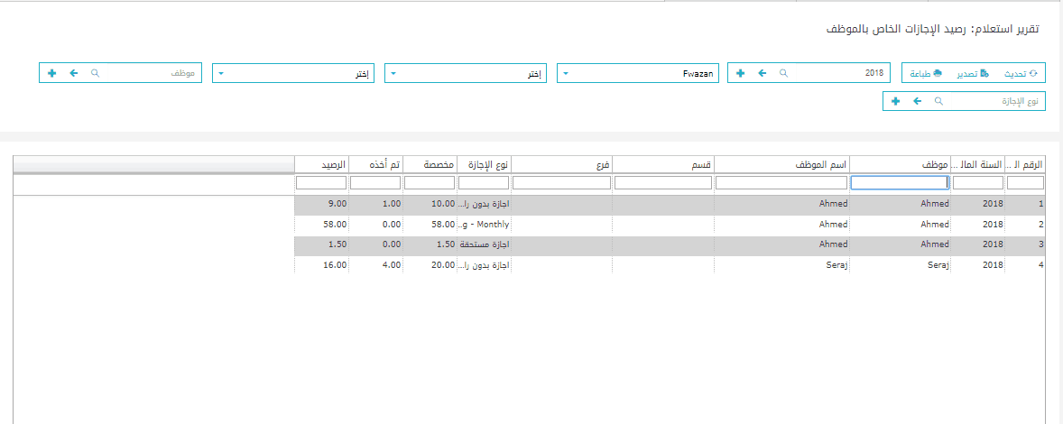Click the 1.00 taken value in row 1
Image resolution: width=1063 pixels, height=424 pixels.
(393, 204)
